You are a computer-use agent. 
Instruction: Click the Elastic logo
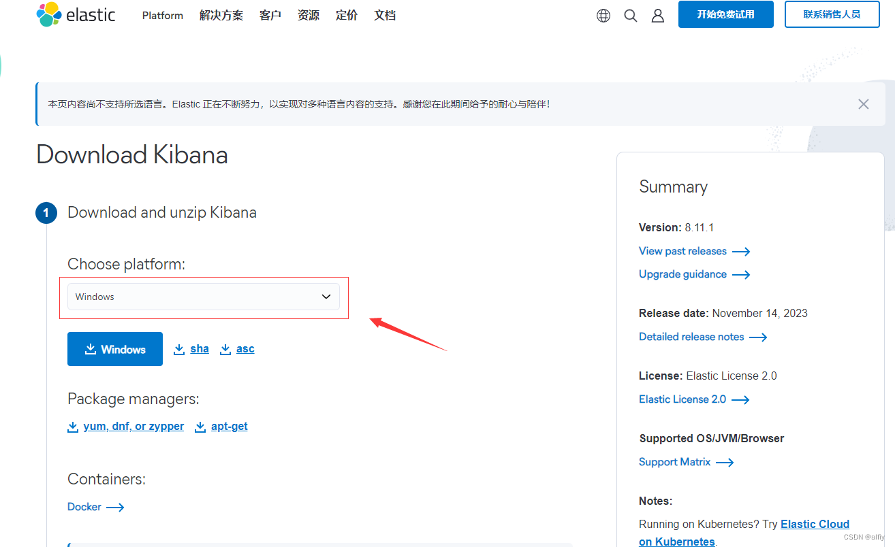point(76,15)
